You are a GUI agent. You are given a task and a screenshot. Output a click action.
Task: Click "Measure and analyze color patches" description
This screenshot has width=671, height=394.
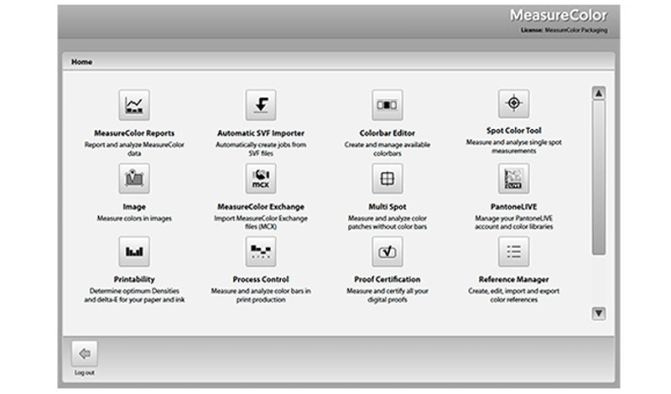point(388,222)
